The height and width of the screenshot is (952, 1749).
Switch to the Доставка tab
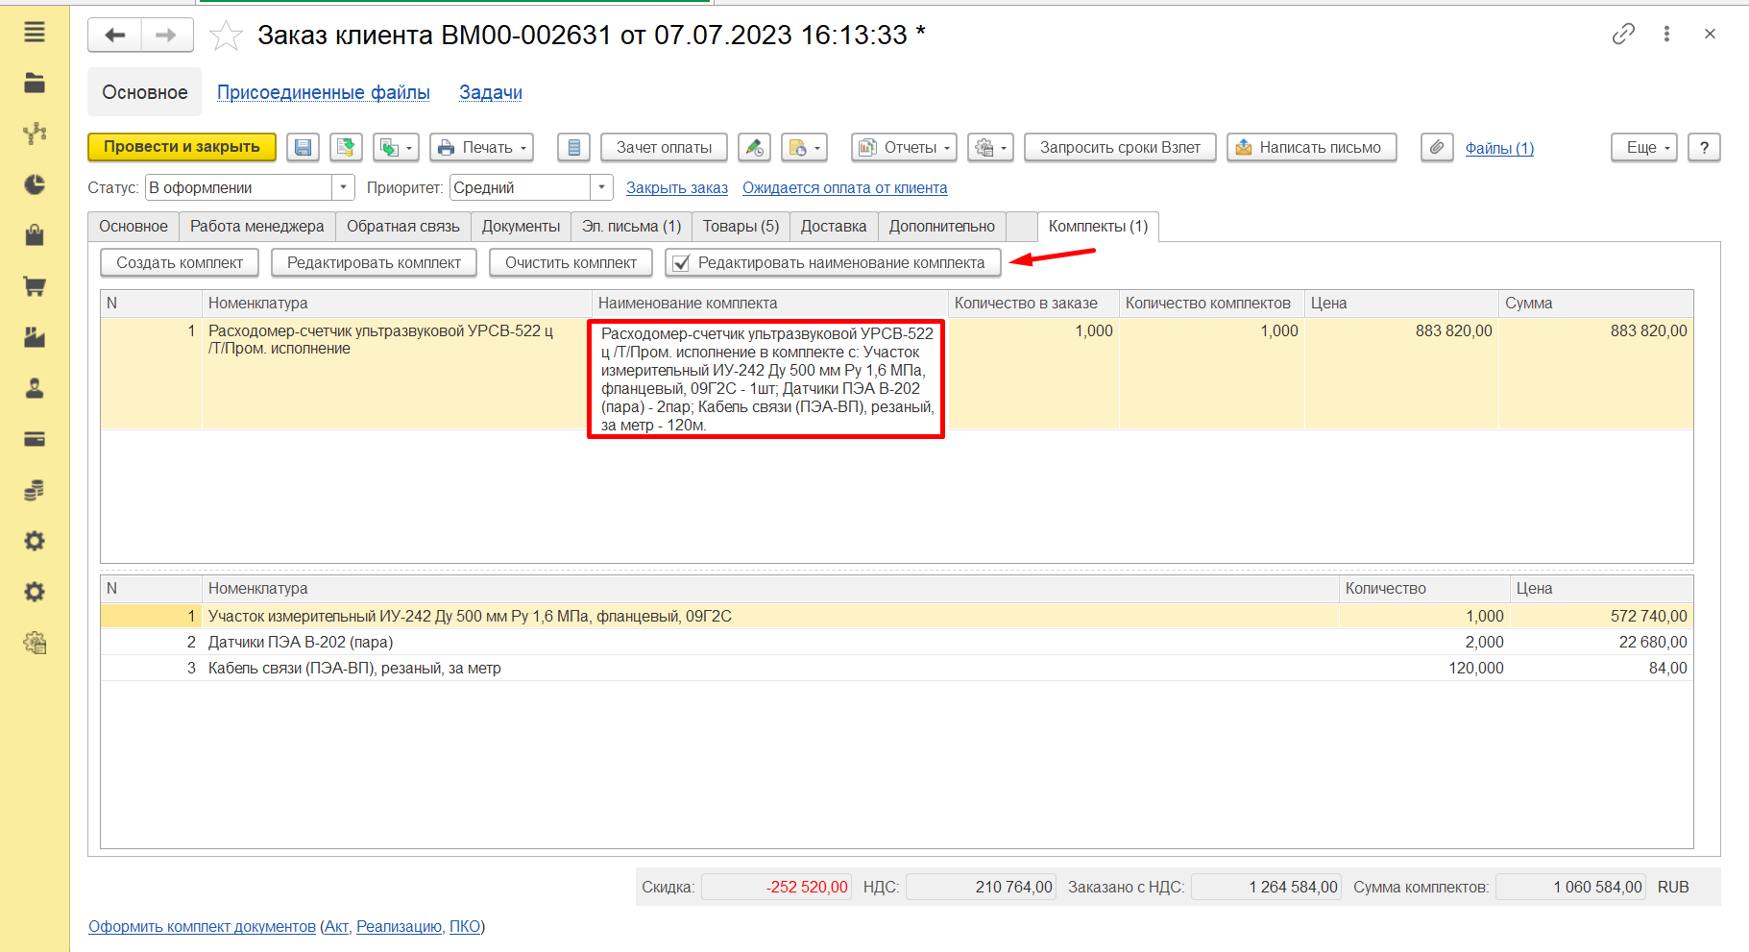point(834,226)
